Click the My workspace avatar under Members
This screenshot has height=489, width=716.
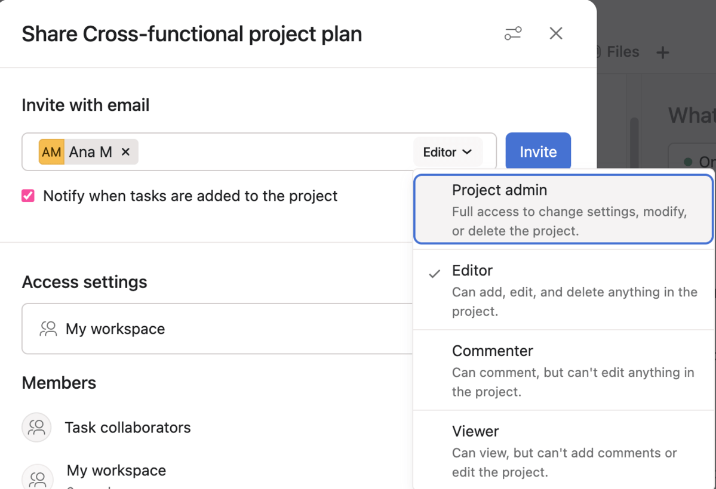[x=36, y=477]
